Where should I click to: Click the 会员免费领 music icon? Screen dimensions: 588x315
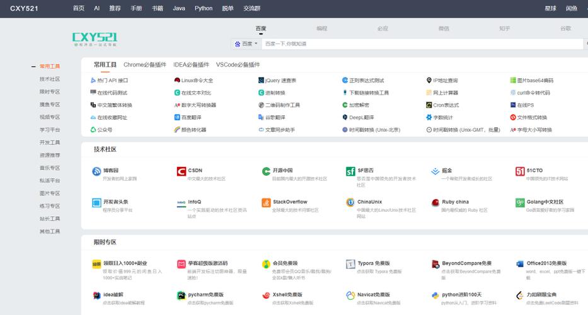(x=266, y=265)
